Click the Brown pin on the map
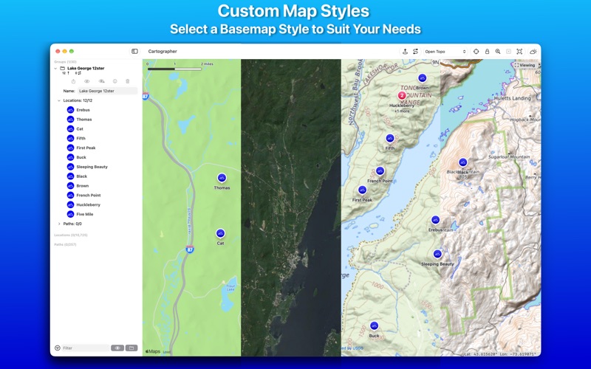Image resolution: width=591 pixels, height=369 pixels. tap(422, 78)
